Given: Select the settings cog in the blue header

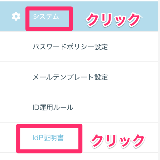Looking at the screenshot, I should (x=16, y=16).
